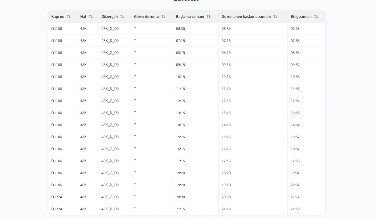Image resolution: width=377 pixels, height=218 pixels.
Task: Sort by Bitiş zamanı arrows icon
Action: pos(316,17)
